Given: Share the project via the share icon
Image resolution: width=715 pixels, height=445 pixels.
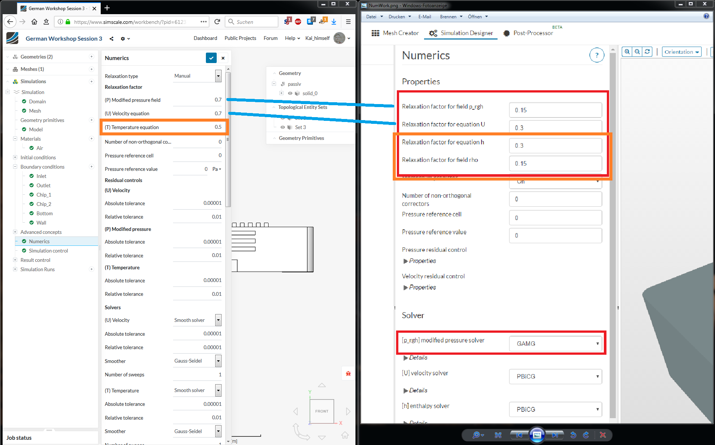Looking at the screenshot, I should (112, 38).
